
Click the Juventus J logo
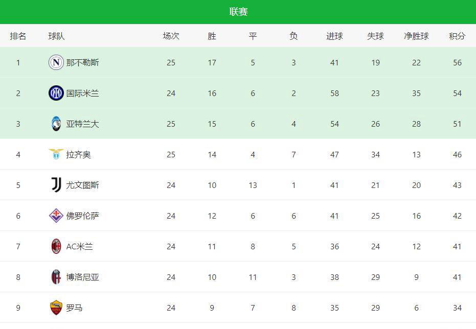click(56, 185)
